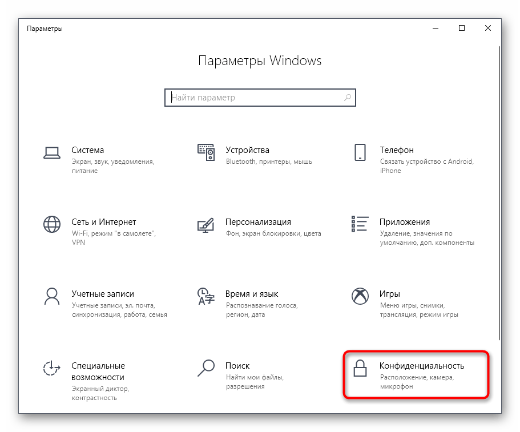
Task: Click the keyboard-speaker icon for Устройства
Action: (x=206, y=152)
